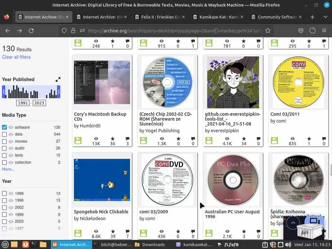This screenshot has width=332, height=249.
Task: Select first Internet Archive tab
Action: pyautogui.click(x=43, y=17)
